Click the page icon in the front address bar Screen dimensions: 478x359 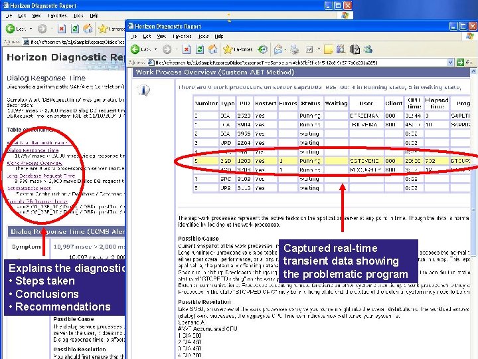tap(151, 62)
